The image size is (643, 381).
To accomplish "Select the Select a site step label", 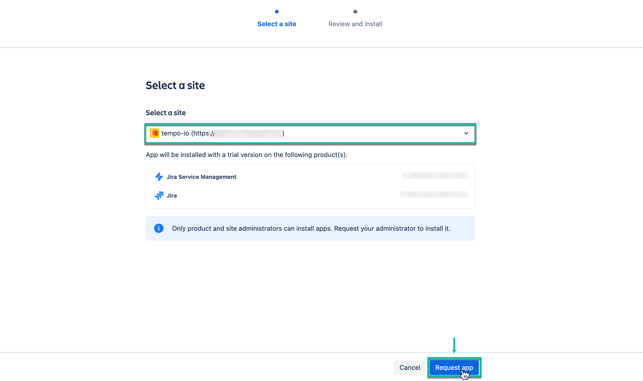I will [x=277, y=24].
